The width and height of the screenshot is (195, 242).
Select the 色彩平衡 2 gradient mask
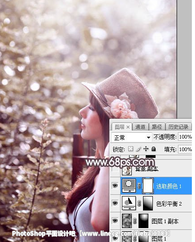(x=148, y=203)
